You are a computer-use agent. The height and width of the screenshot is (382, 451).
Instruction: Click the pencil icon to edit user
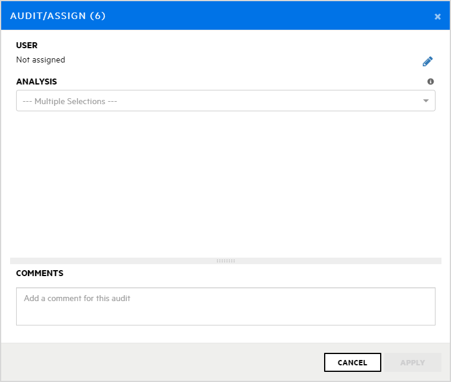coord(428,61)
